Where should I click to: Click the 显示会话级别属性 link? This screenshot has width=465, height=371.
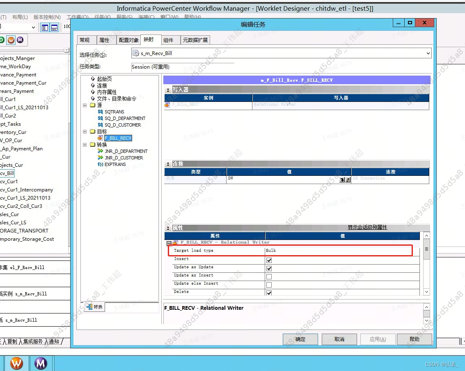(367, 227)
